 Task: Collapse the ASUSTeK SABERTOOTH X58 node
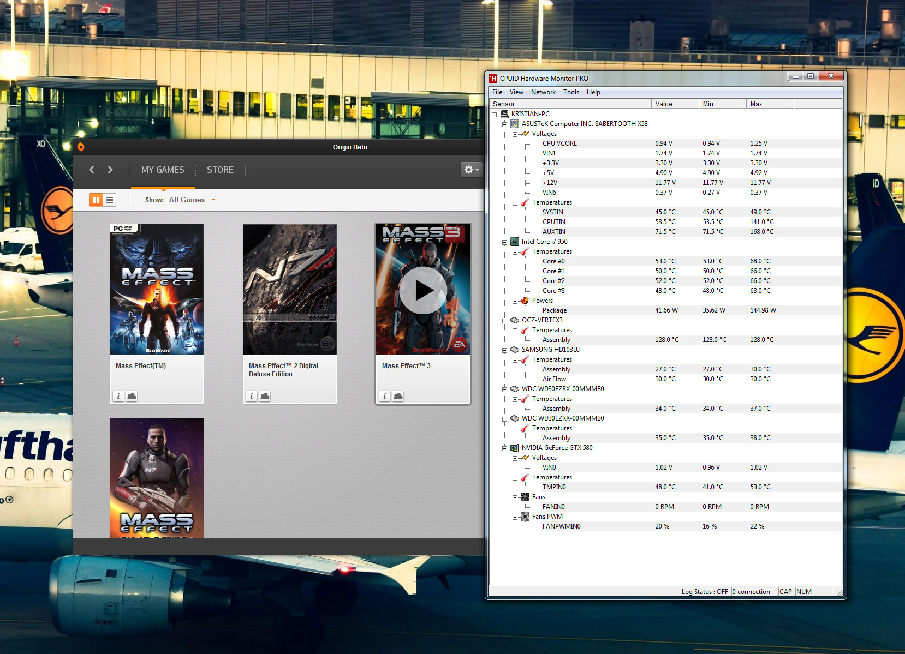tap(505, 124)
